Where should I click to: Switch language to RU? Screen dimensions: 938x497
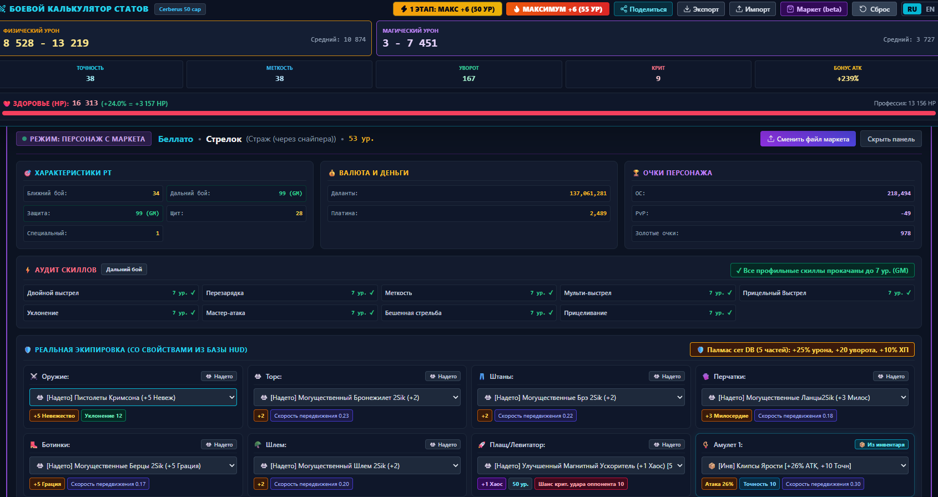coord(912,9)
